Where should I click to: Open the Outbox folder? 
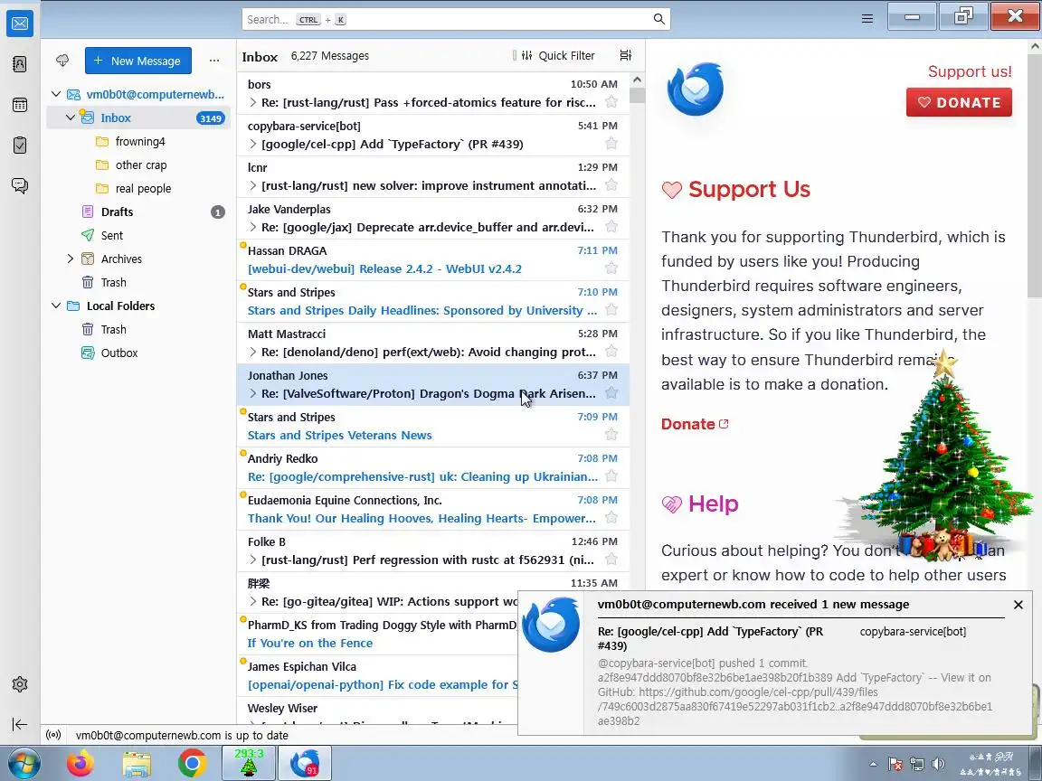point(138,353)
